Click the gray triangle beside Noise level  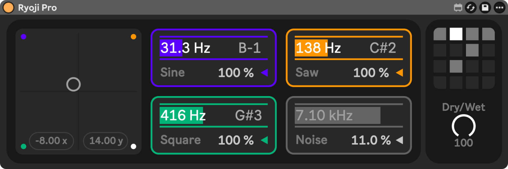pos(399,140)
